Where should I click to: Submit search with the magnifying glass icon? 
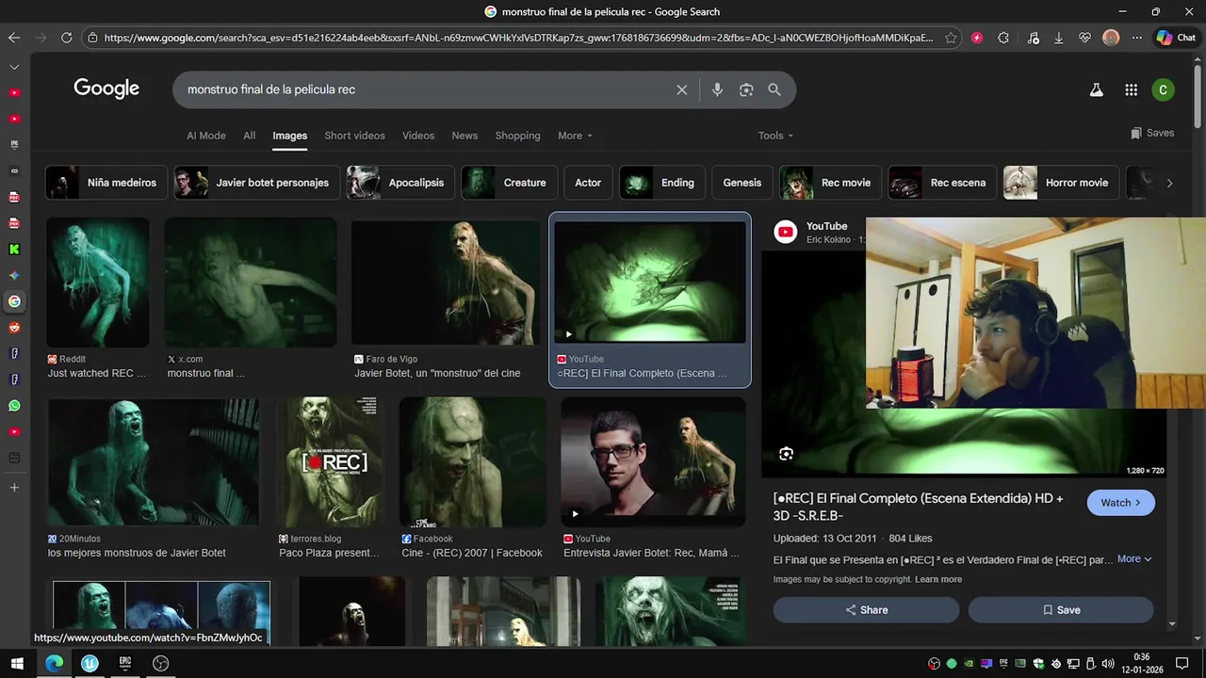[774, 89]
